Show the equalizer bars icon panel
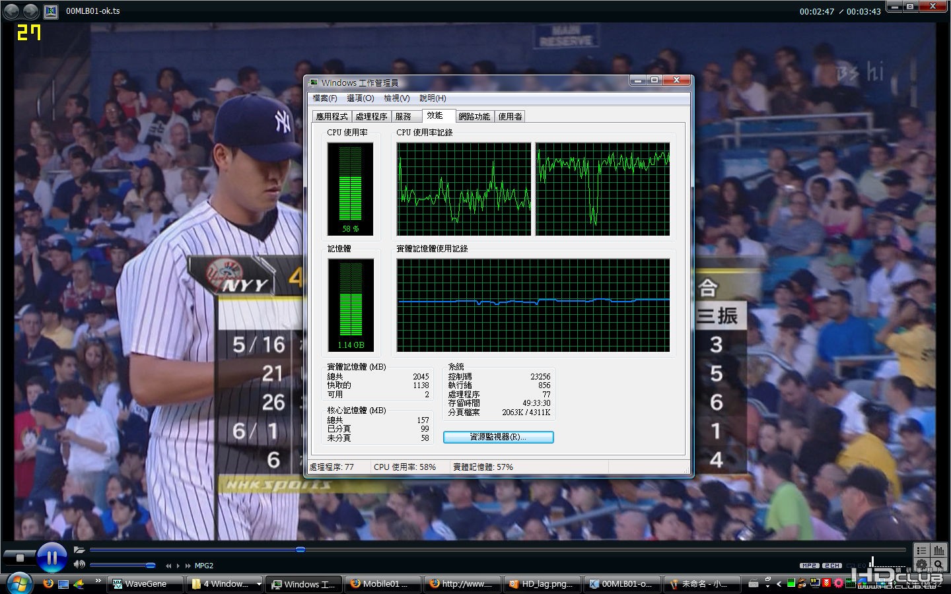Image resolution: width=951 pixels, height=594 pixels. click(x=938, y=550)
